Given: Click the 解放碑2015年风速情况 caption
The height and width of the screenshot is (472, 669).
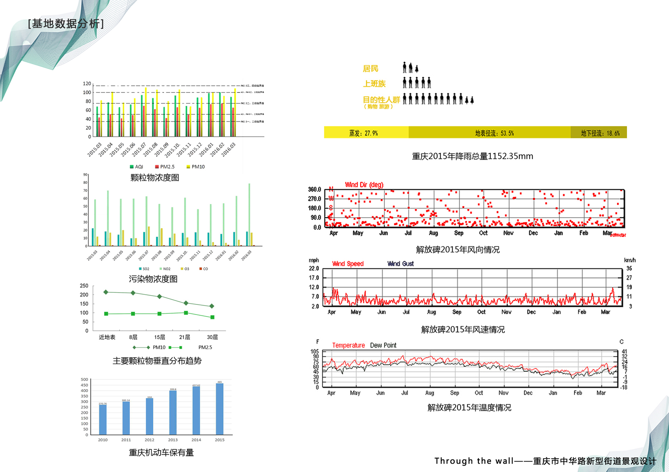Looking at the screenshot, I should 463,330.
